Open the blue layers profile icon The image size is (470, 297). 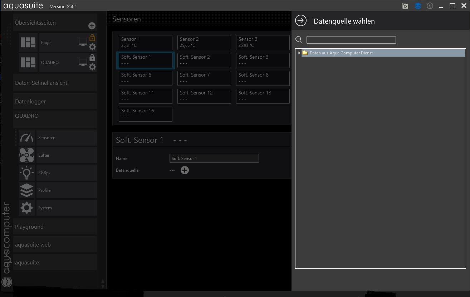click(x=418, y=6)
